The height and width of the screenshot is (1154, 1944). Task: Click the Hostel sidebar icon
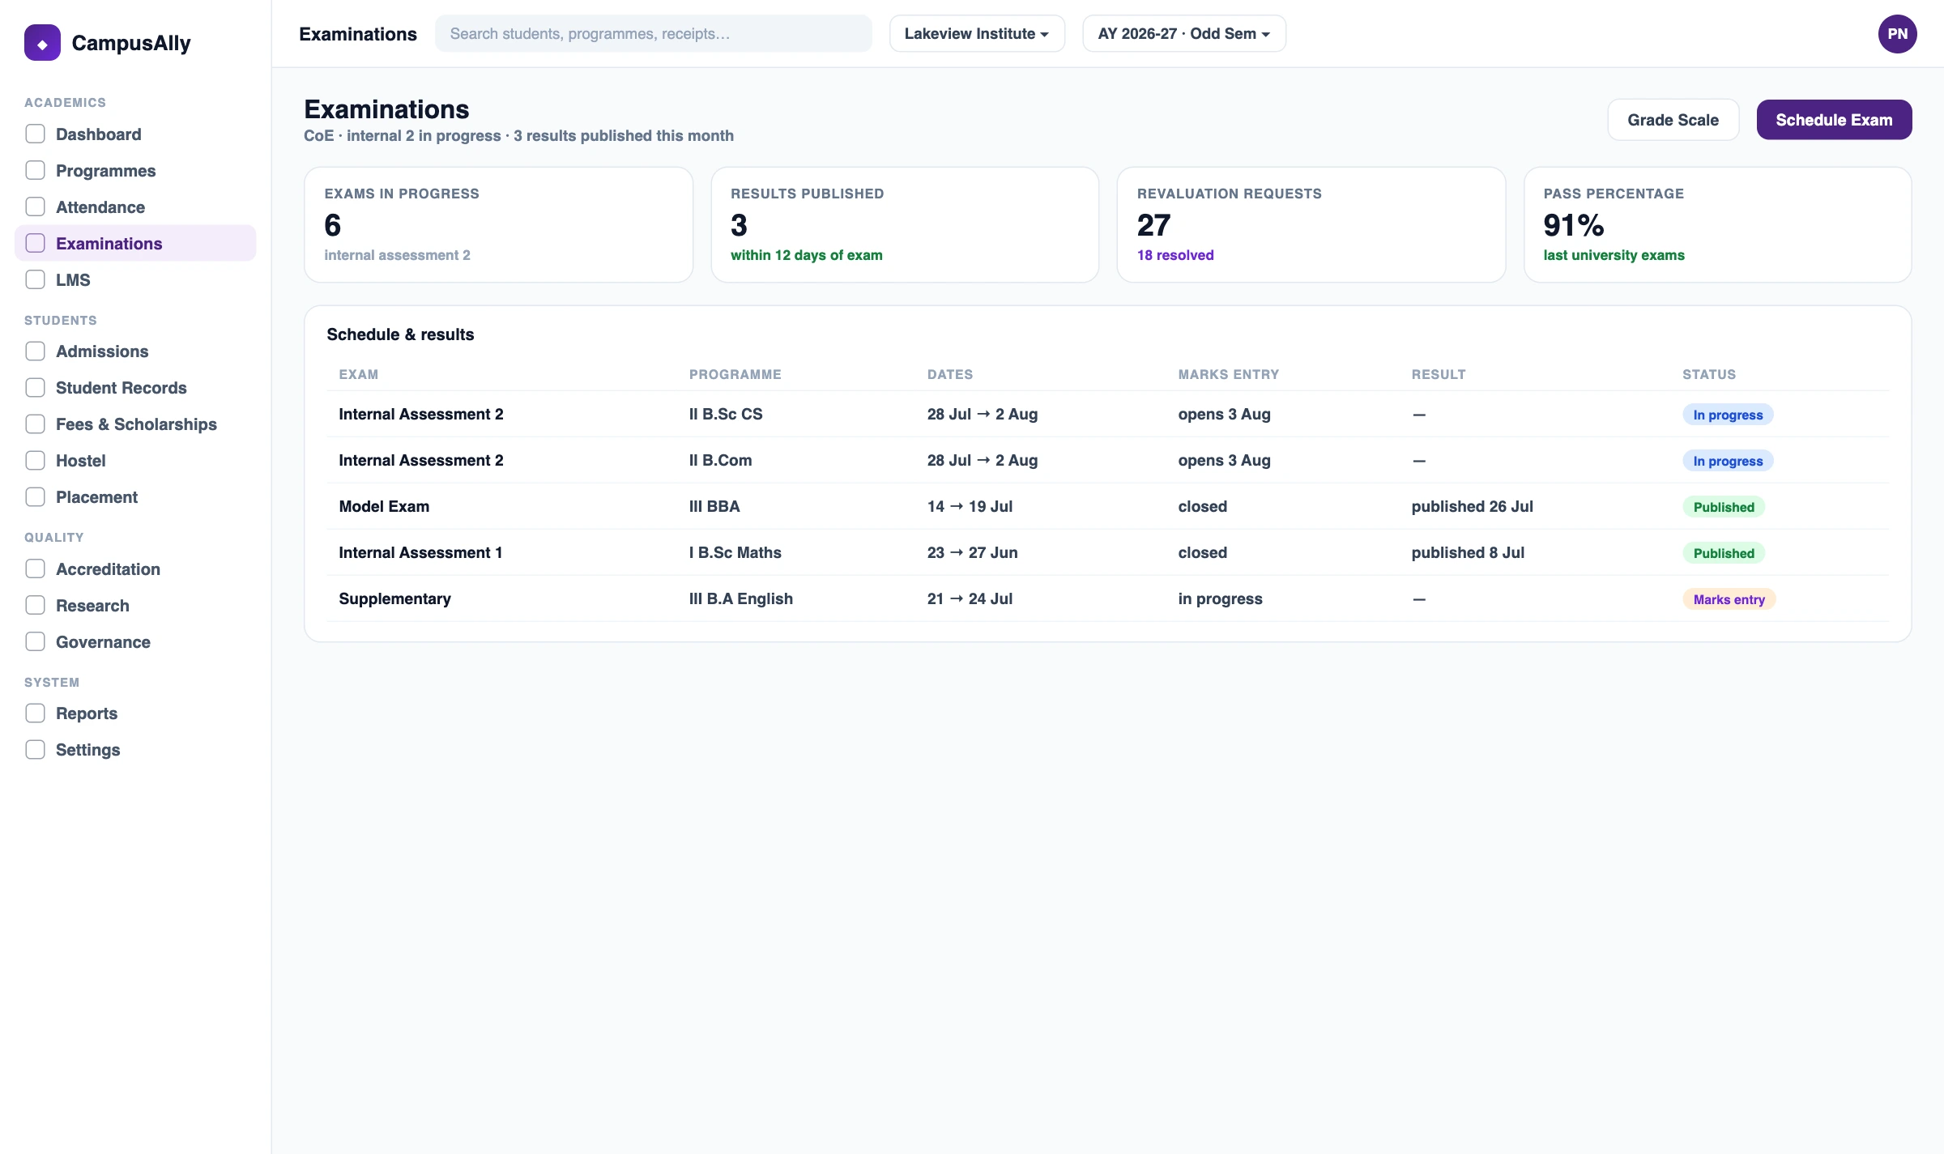[35, 460]
